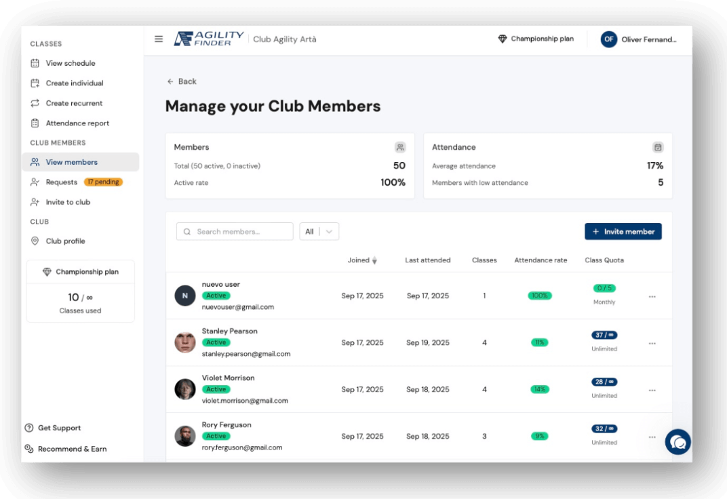The image size is (727, 499).
Task: Click the Requests person-check icon
Action: [x=35, y=182]
